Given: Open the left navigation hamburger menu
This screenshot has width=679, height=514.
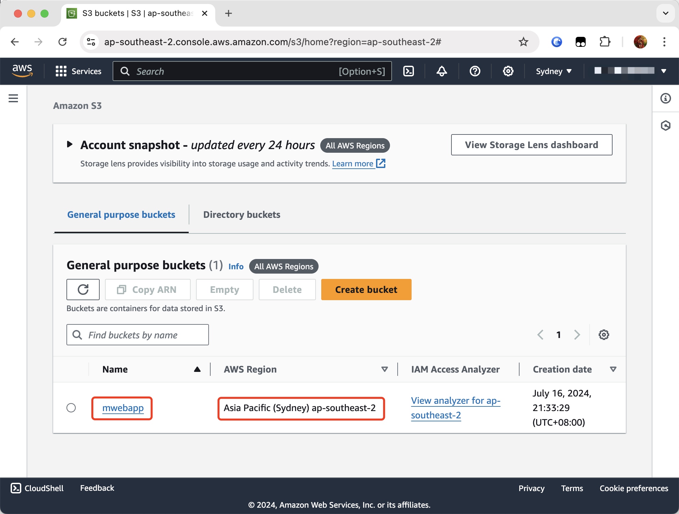Looking at the screenshot, I should (13, 98).
